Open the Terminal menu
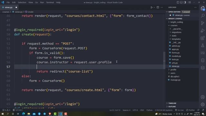 pos(50,2)
